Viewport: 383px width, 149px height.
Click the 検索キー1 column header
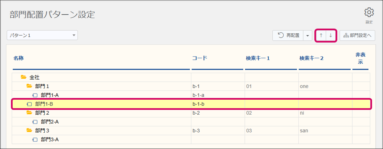click(258, 58)
